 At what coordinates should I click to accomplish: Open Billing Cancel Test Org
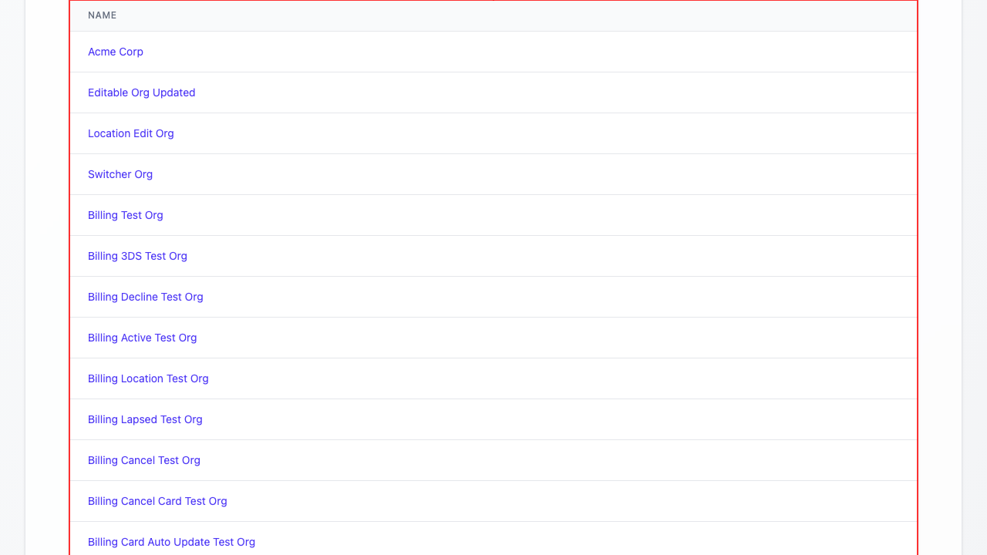coord(143,460)
